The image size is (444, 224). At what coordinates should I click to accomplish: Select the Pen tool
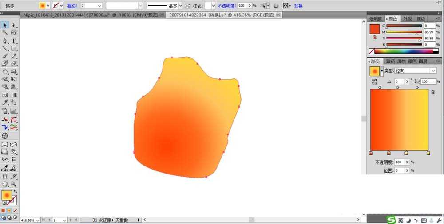[x=5, y=41]
